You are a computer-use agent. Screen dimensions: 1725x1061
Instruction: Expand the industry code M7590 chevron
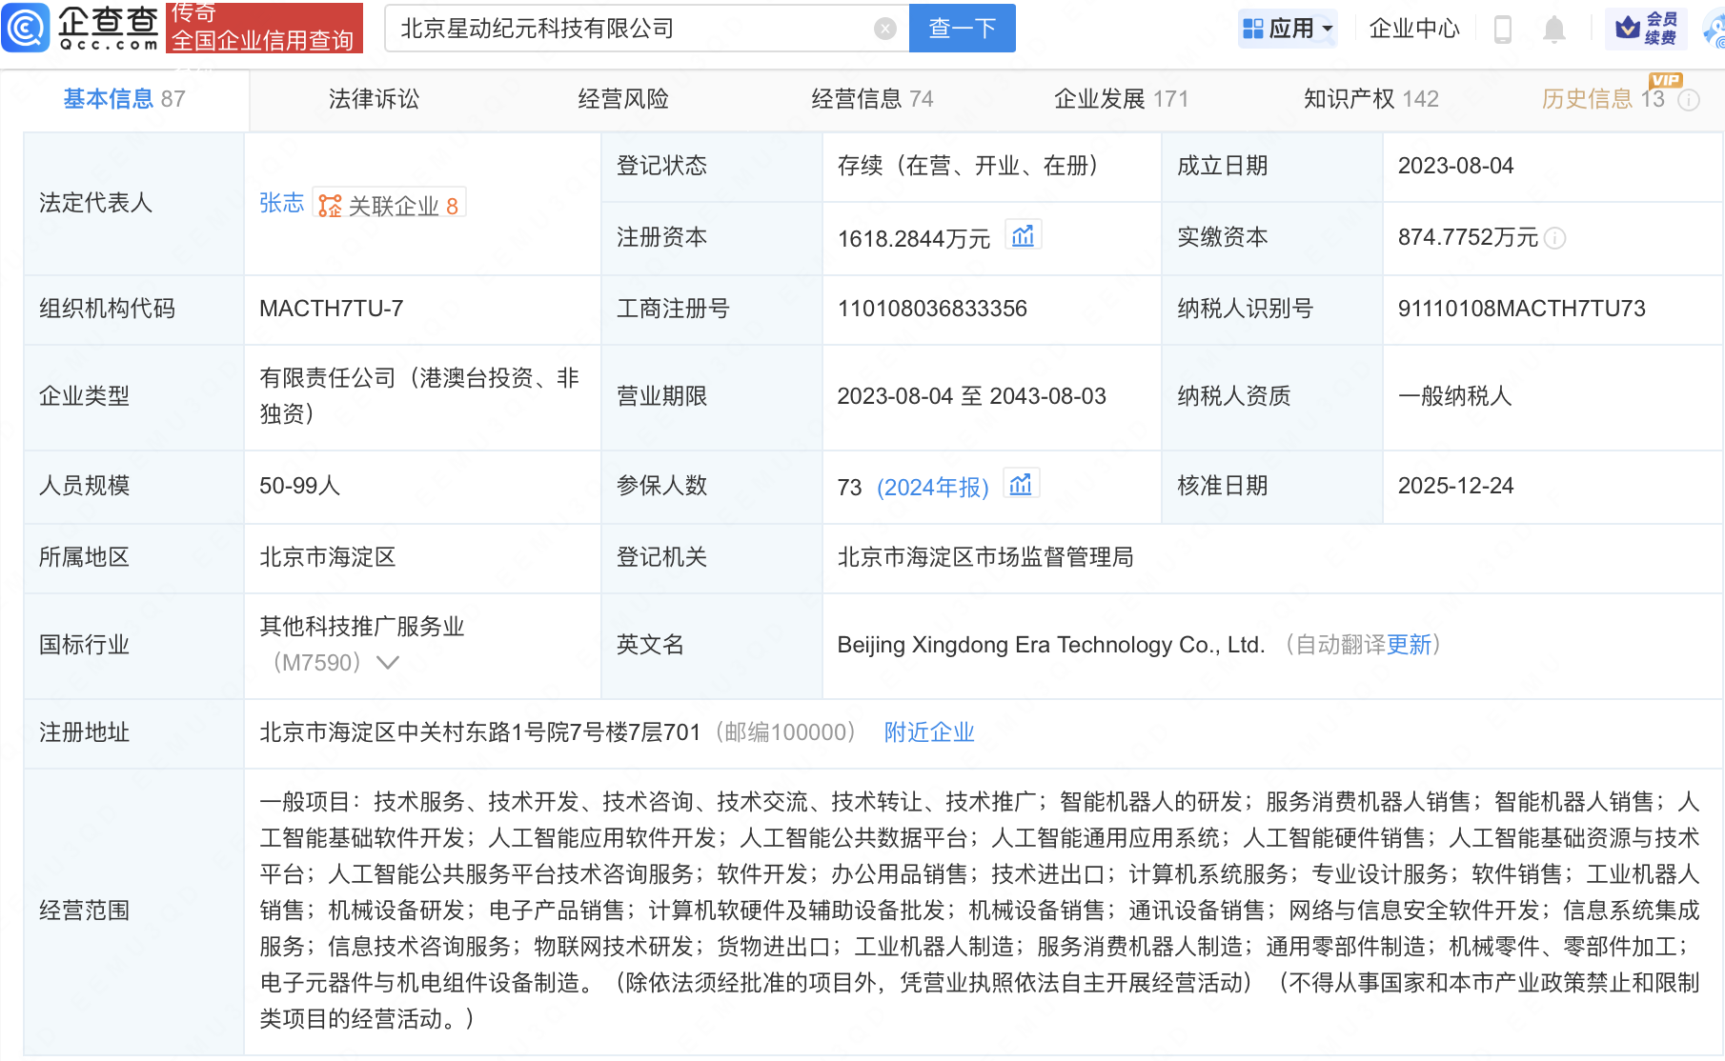[388, 663]
